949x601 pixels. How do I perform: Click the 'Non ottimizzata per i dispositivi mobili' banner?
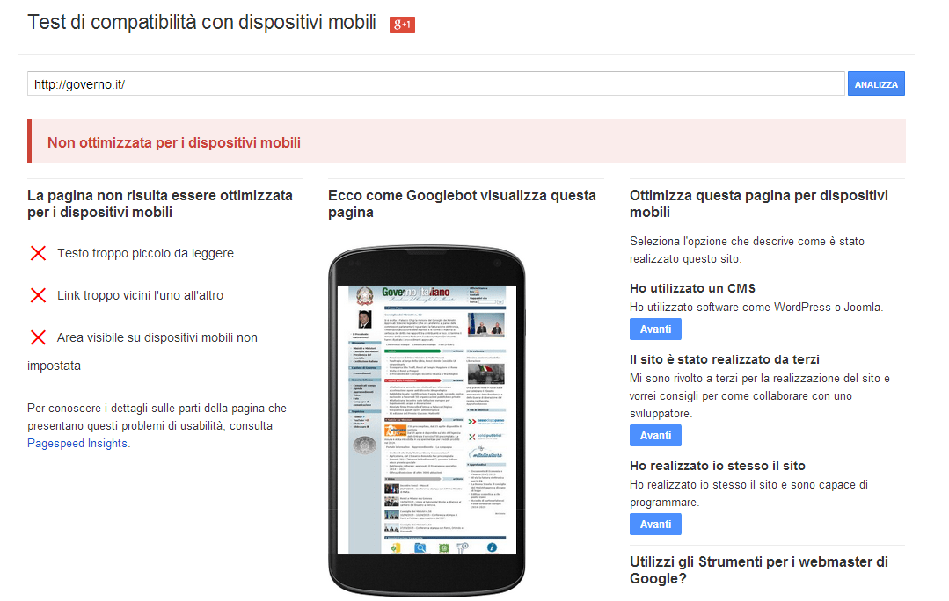pyautogui.click(x=467, y=142)
